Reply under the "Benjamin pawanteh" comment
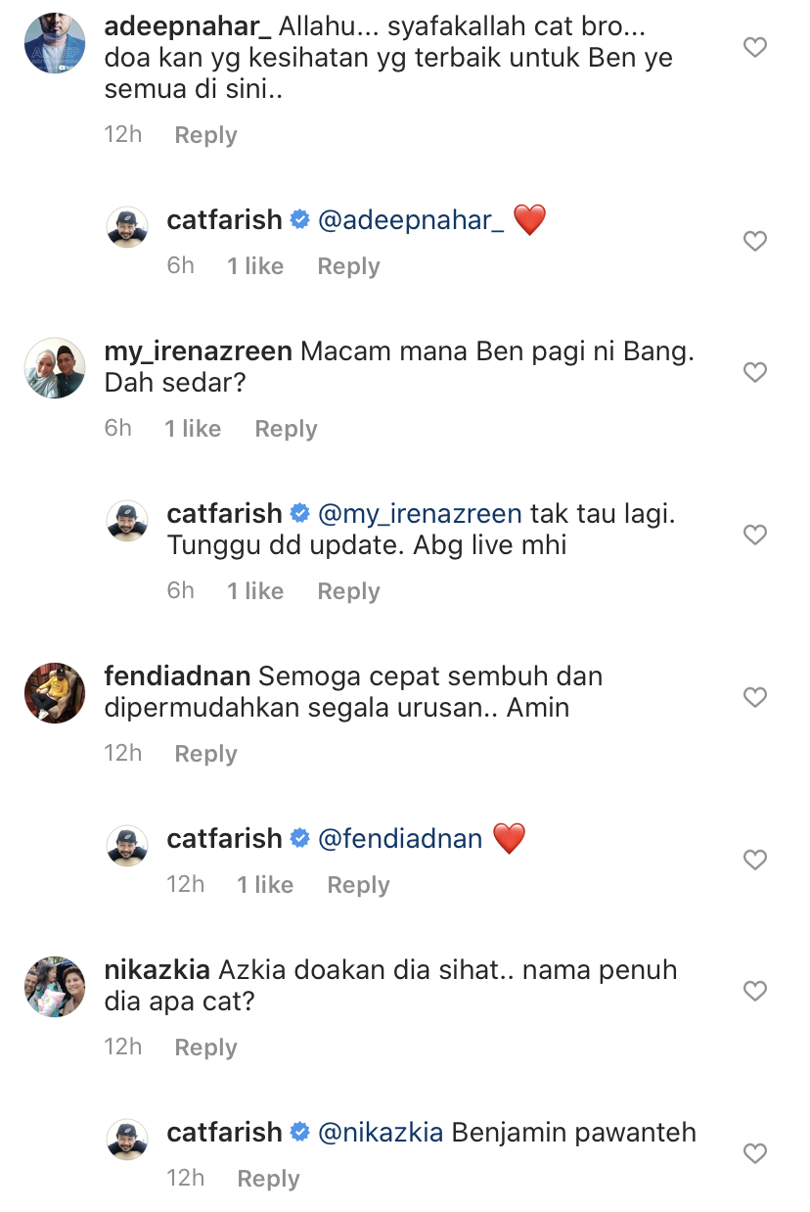810x1212 pixels. coord(268,1179)
